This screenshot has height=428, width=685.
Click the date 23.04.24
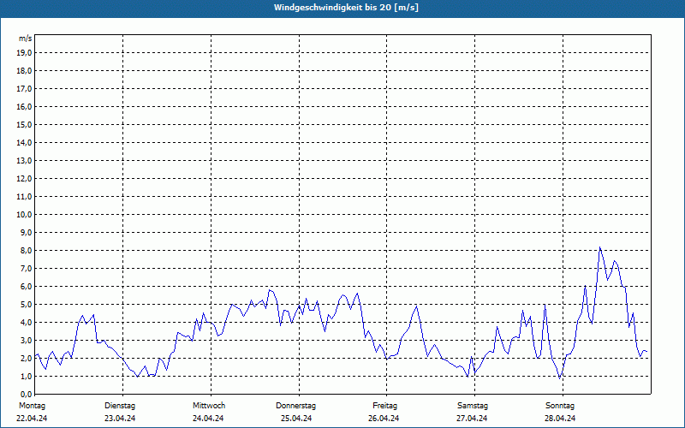120,419
